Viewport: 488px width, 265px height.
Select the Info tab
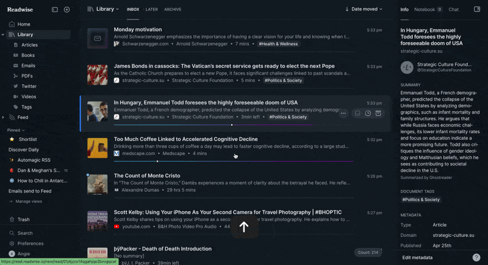[404, 9]
